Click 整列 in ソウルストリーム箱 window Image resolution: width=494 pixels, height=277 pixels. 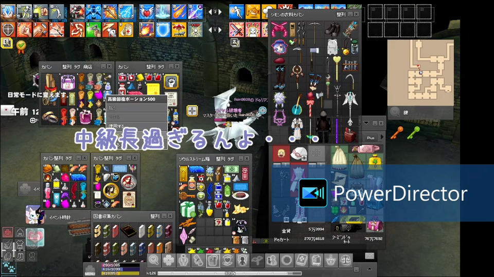point(220,159)
